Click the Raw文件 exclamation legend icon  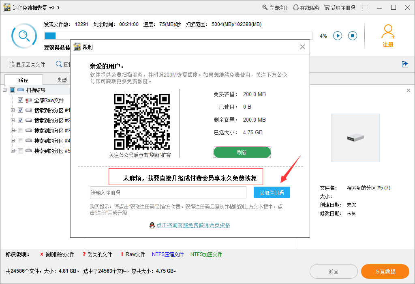(x=122, y=254)
